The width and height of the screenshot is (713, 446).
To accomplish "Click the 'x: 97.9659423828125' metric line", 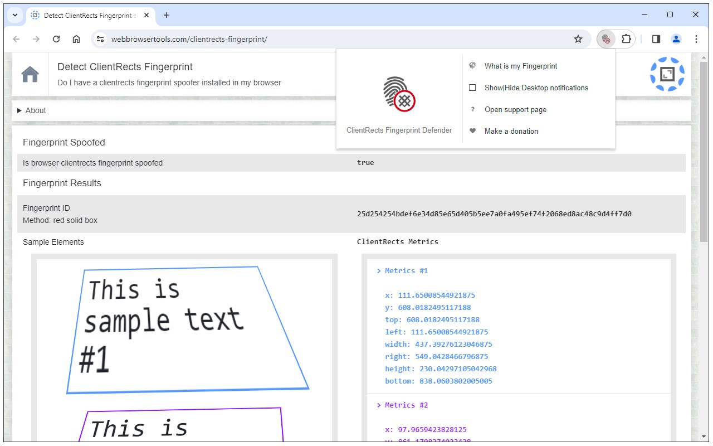I will [x=426, y=430].
